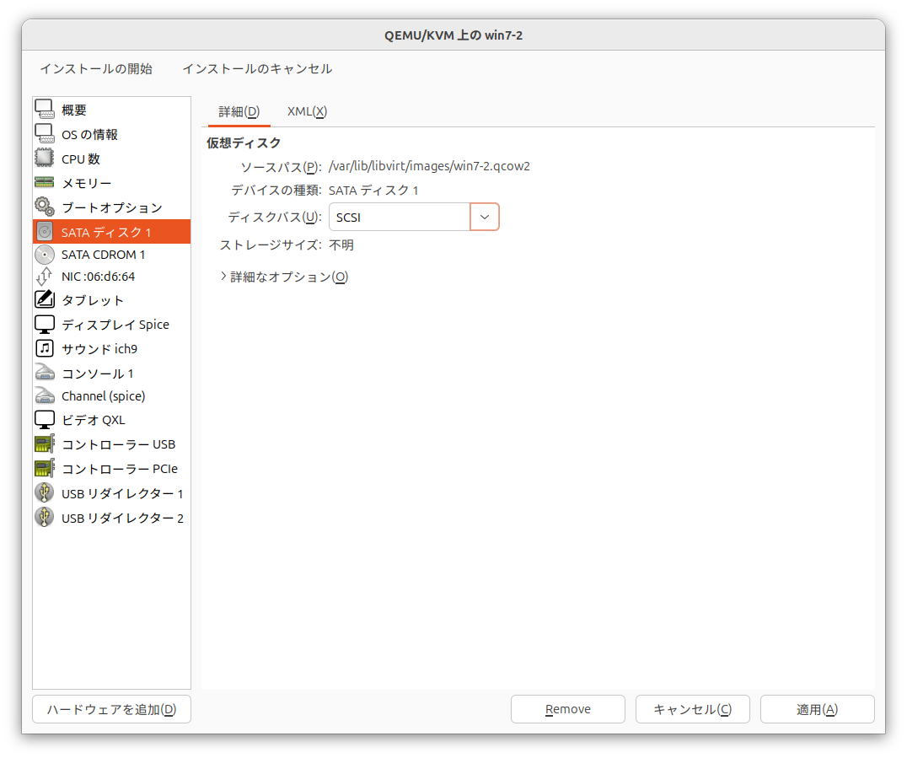Click the ブートオプション gears icon
The height and width of the screenshot is (758, 907).
tap(45, 207)
